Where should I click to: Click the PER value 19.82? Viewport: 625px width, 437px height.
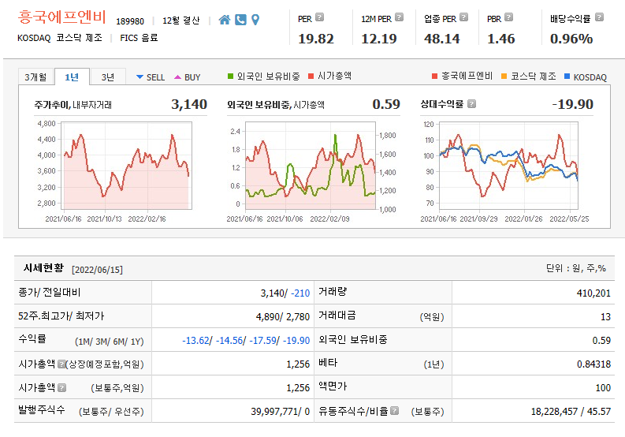click(x=316, y=39)
